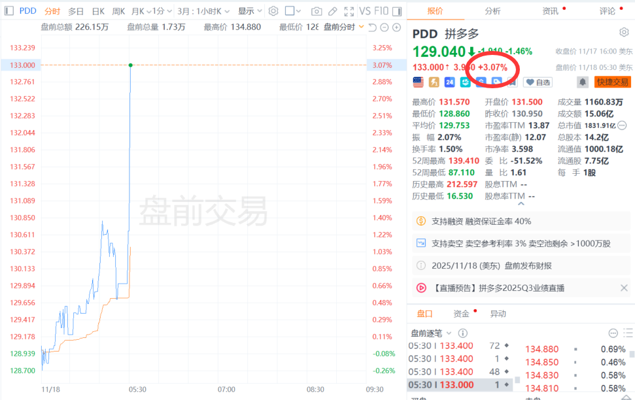The width and height of the screenshot is (635, 400).
Task: Click the camera screenshot icon
Action: (317, 11)
